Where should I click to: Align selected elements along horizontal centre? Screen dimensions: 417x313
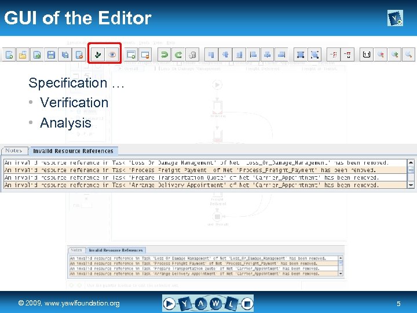coord(225,55)
